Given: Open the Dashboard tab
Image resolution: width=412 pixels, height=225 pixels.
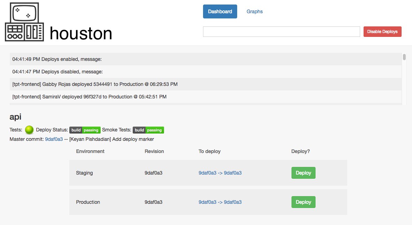Looking at the screenshot, I should [220, 11].
